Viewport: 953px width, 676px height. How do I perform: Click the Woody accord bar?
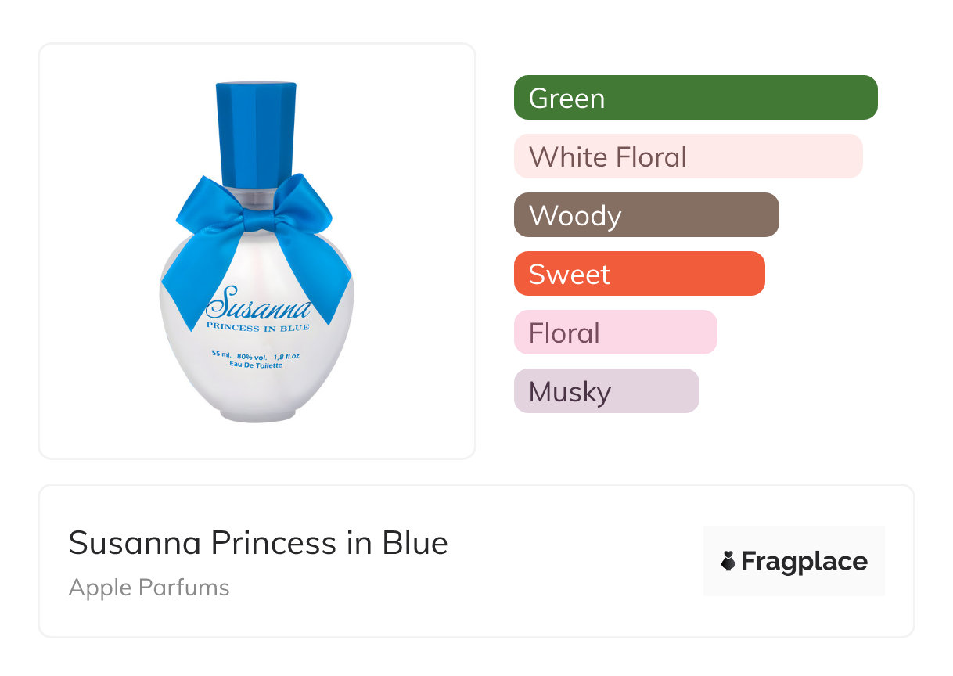coord(646,215)
